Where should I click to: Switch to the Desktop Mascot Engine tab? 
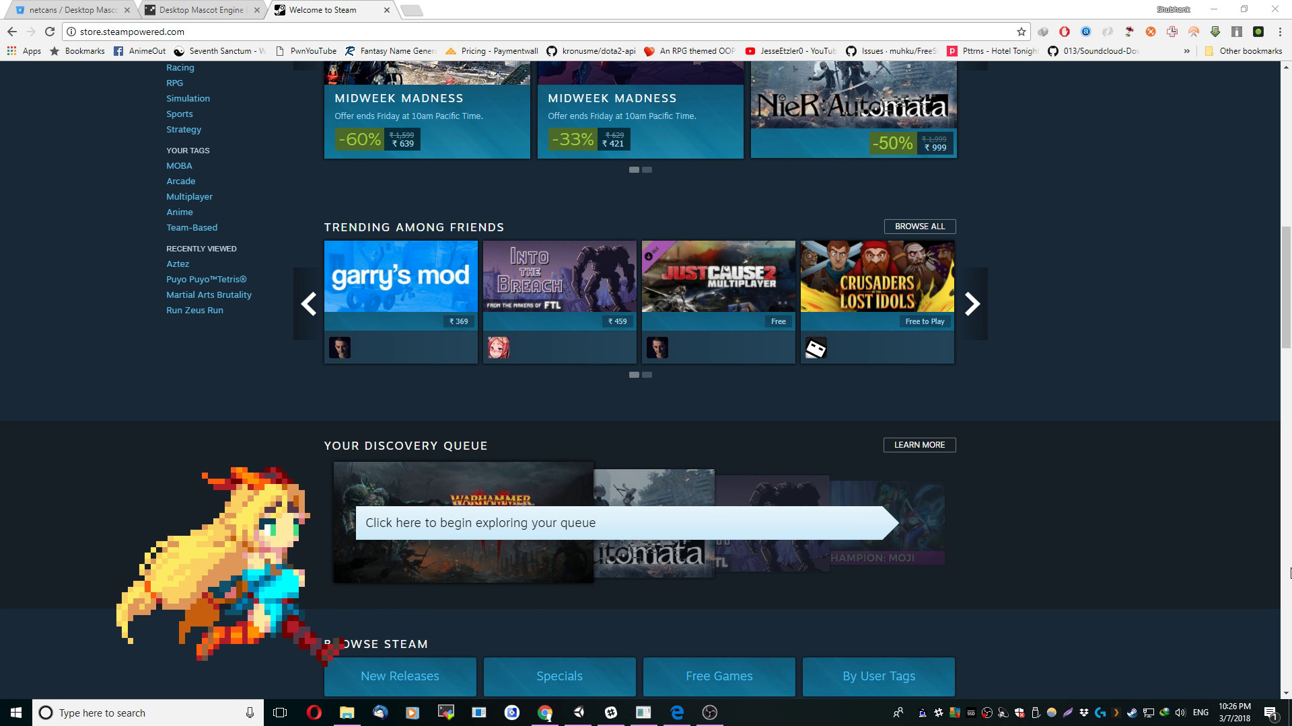[199, 10]
